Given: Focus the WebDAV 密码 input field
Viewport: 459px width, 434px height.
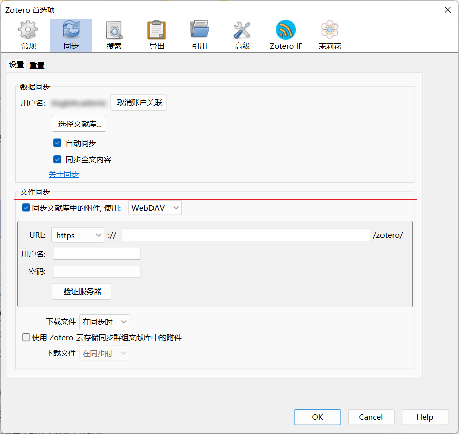Looking at the screenshot, I should pos(97,272).
